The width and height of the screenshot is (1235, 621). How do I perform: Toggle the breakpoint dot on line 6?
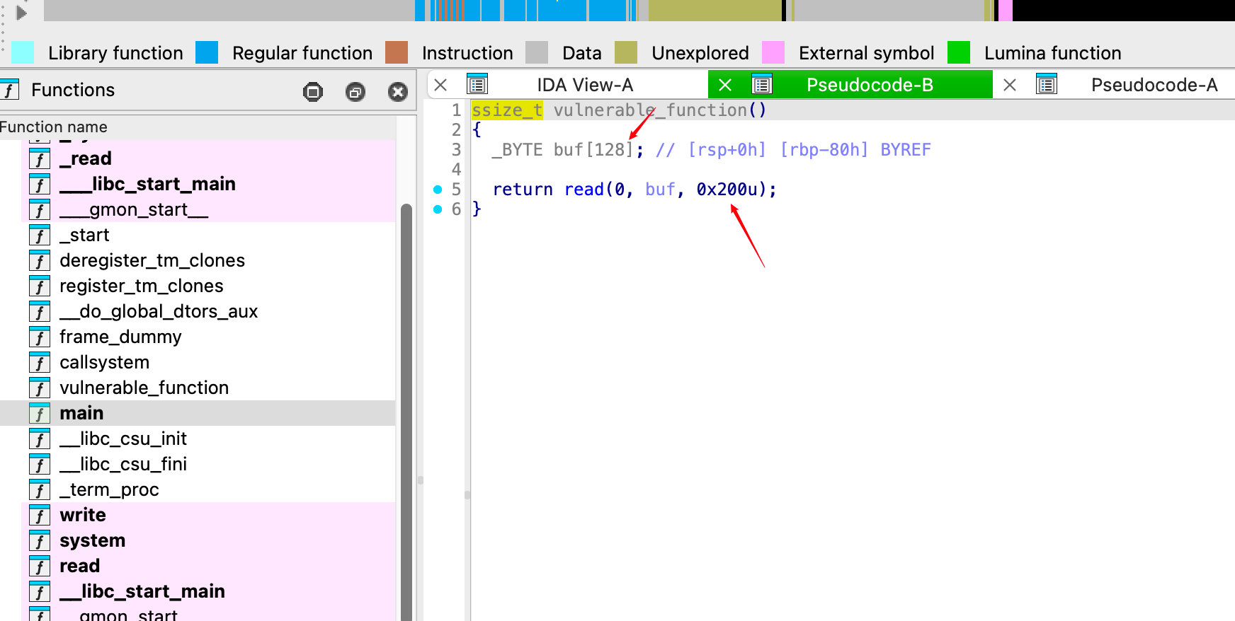[x=438, y=209]
